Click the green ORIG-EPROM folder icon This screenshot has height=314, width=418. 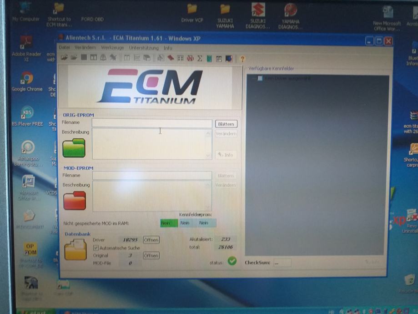point(74,148)
